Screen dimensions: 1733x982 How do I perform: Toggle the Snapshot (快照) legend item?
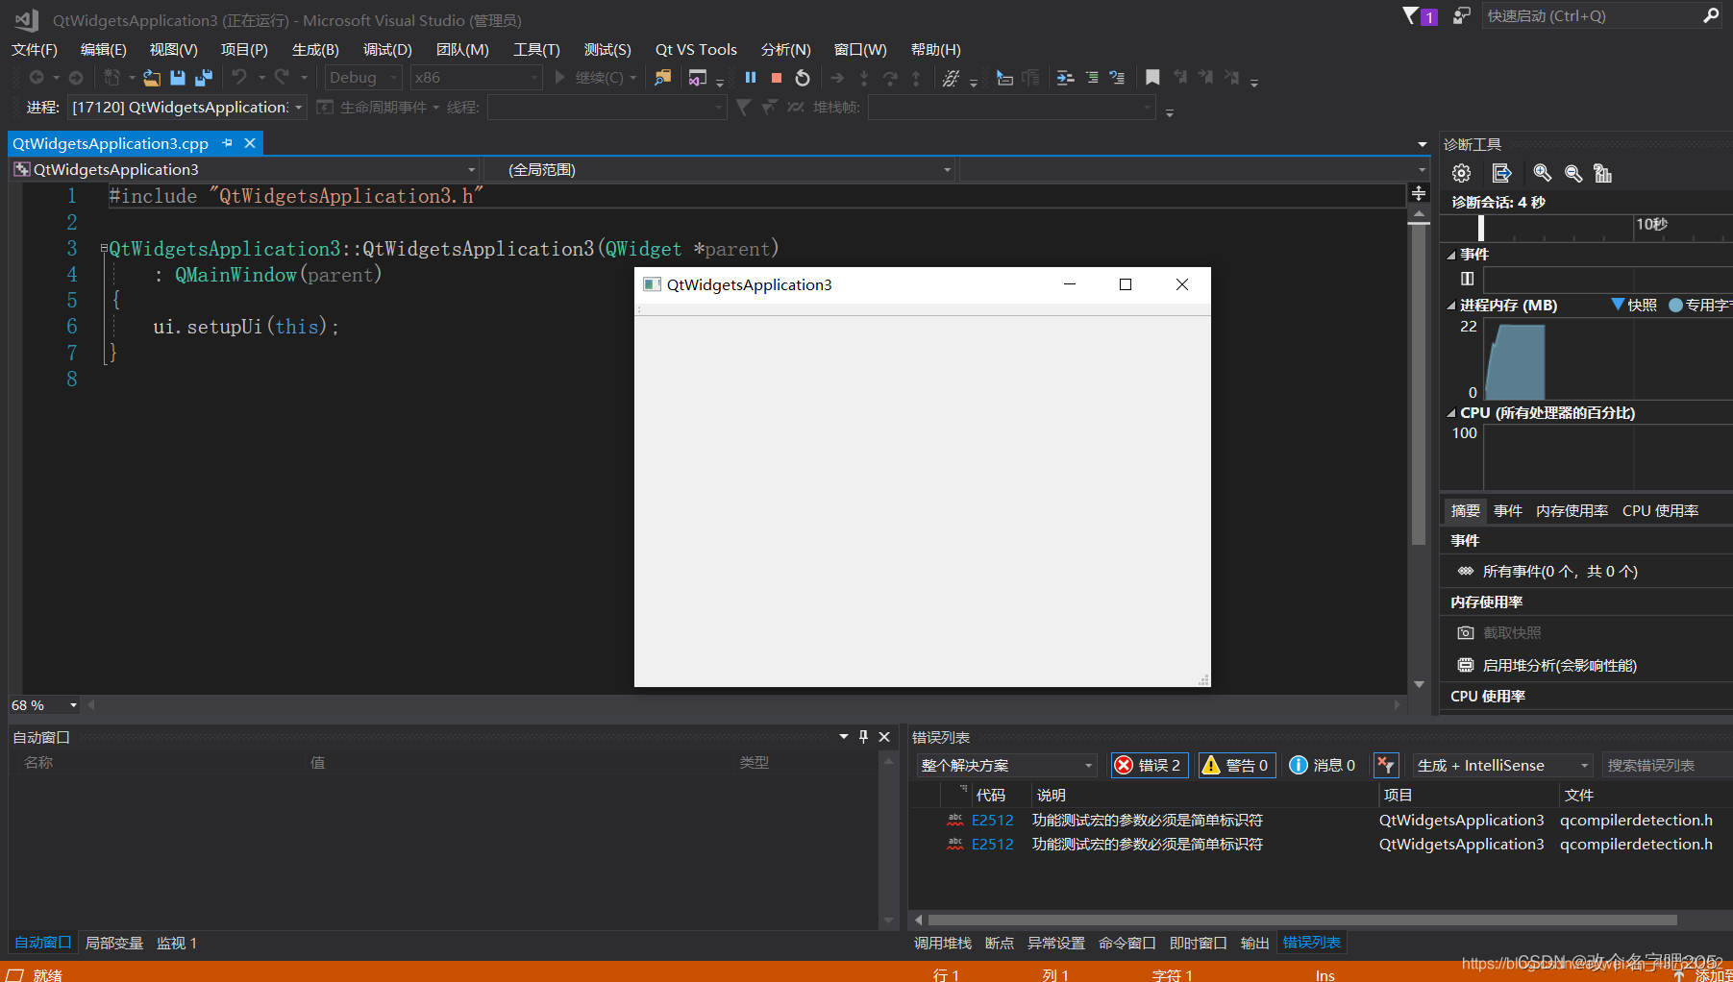[1634, 305]
